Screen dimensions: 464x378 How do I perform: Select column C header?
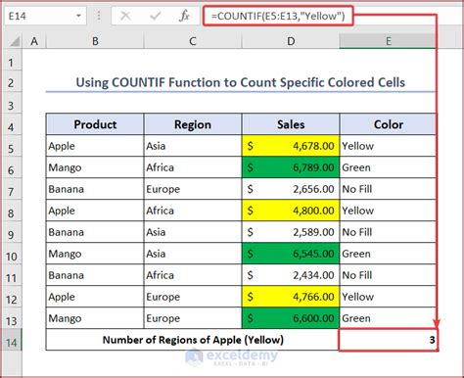pyautogui.click(x=193, y=41)
